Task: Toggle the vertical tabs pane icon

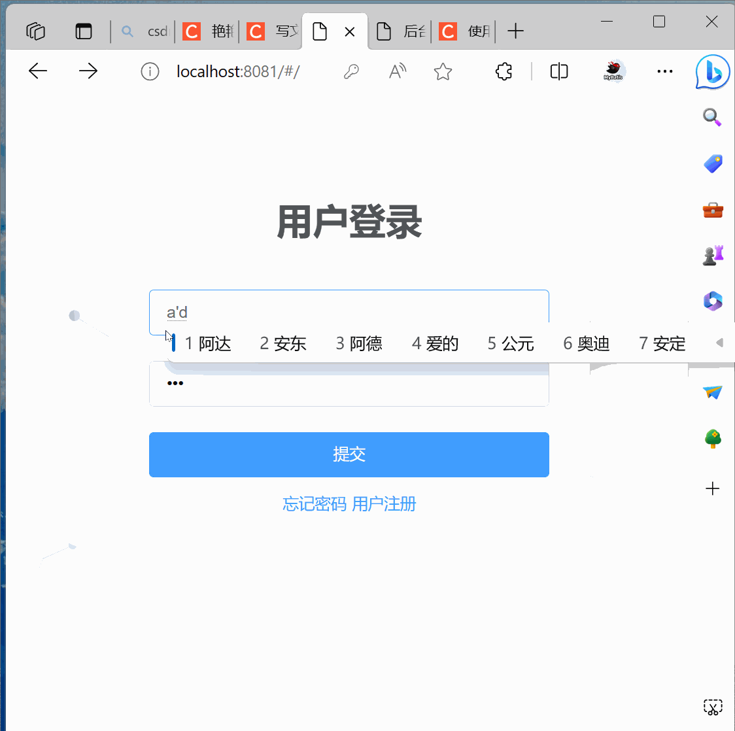Action: 84,31
